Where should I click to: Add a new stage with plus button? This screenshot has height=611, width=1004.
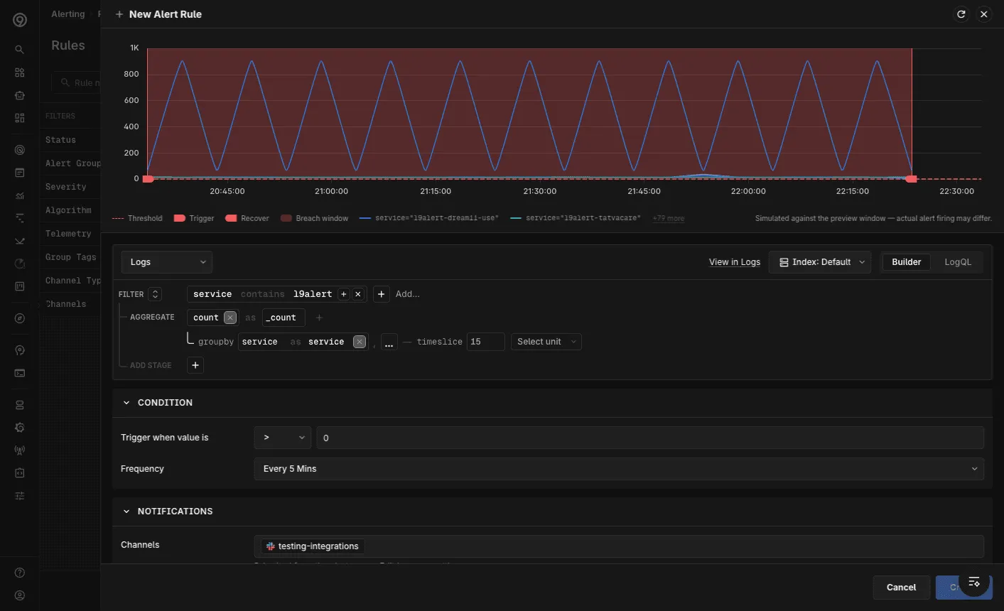195,365
